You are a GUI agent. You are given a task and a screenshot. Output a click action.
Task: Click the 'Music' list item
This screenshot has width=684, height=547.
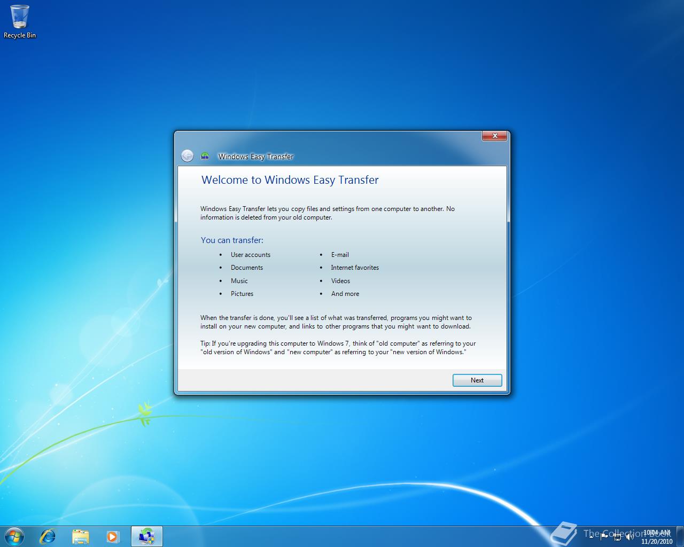pyautogui.click(x=239, y=281)
